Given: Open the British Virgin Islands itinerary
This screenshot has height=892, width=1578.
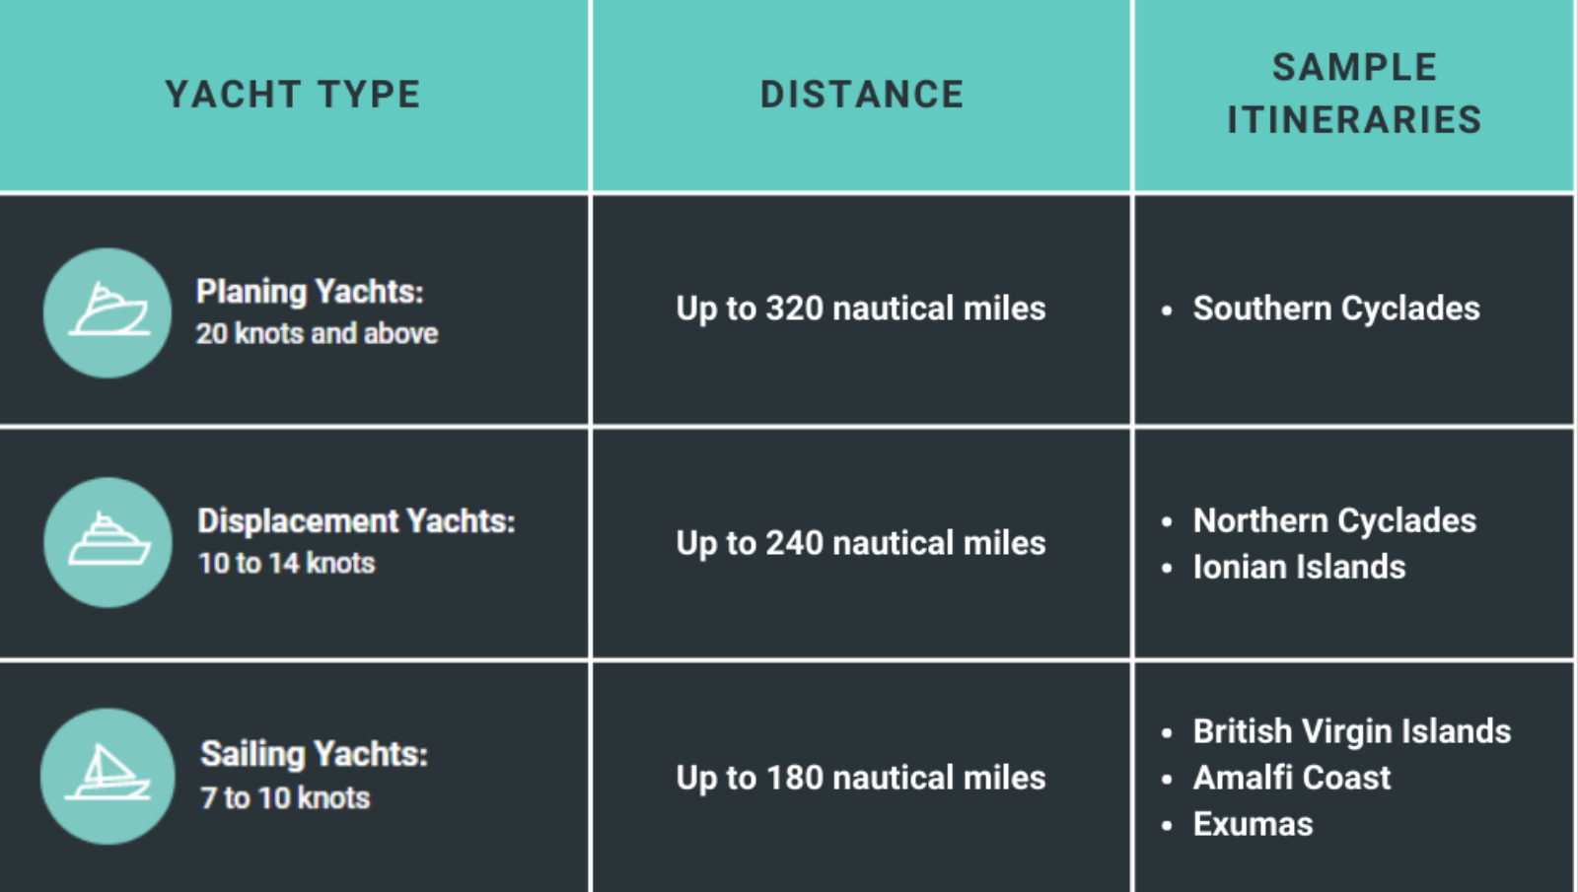Looking at the screenshot, I should 1352,731.
